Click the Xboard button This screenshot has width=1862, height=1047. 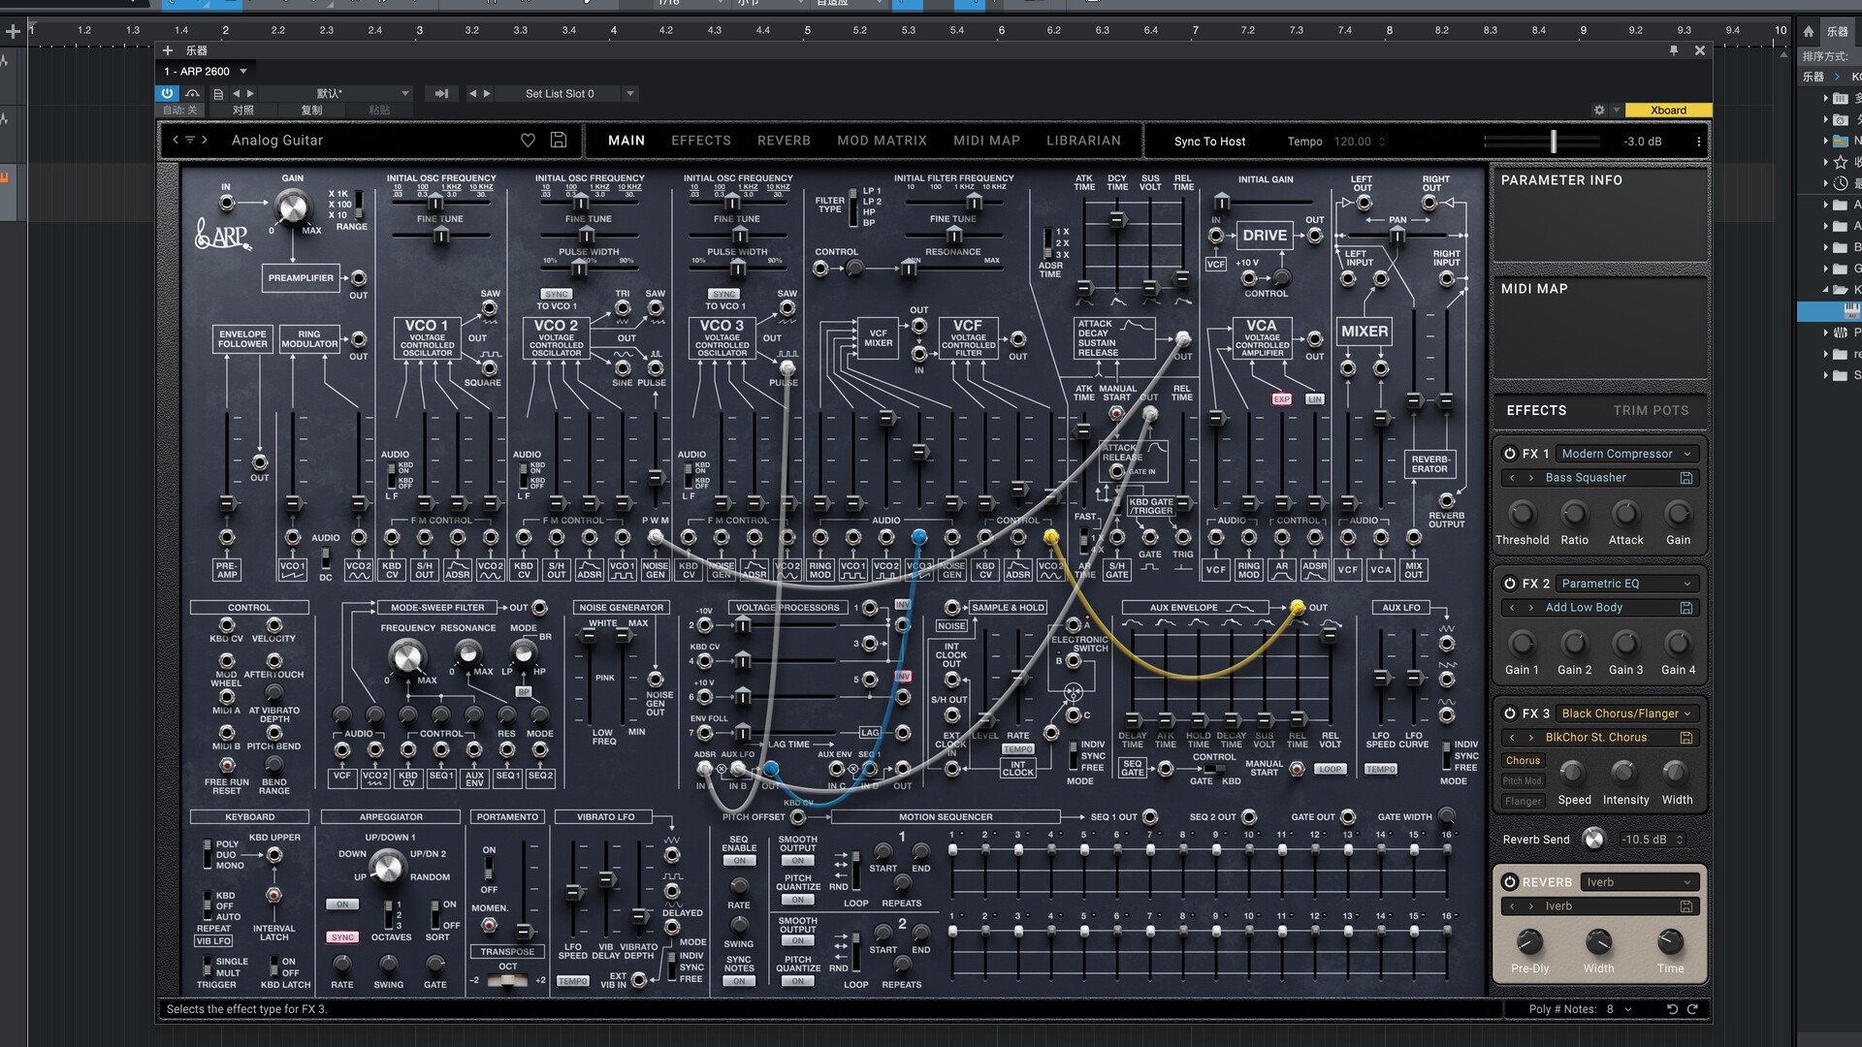pos(1668,110)
